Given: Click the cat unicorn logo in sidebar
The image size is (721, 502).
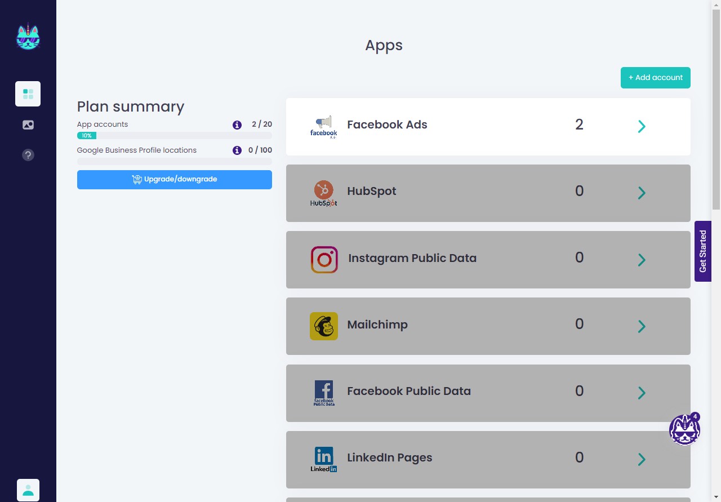Looking at the screenshot, I should 28,36.
